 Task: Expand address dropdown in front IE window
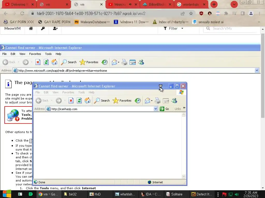(x=156, y=109)
